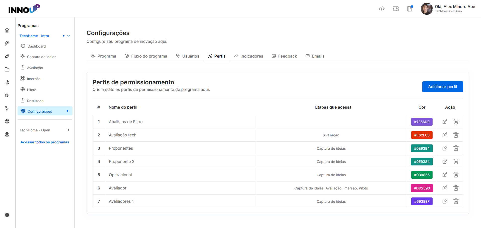Open settings gear at bottom of rail
This screenshot has width=481, height=228.
[7, 215]
